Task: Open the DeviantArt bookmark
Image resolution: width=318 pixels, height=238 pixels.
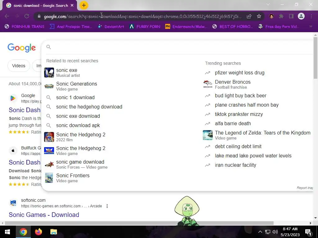Action: 111,27
